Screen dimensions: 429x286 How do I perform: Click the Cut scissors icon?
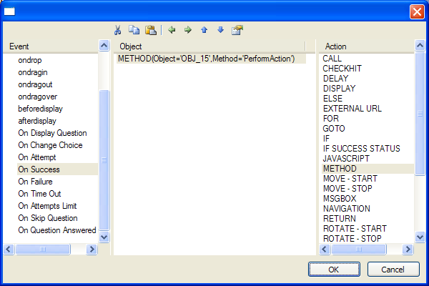118,30
